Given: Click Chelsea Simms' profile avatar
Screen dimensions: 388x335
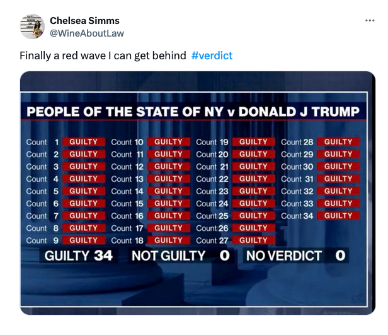Looking at the screenshot, I should (32, 26).
